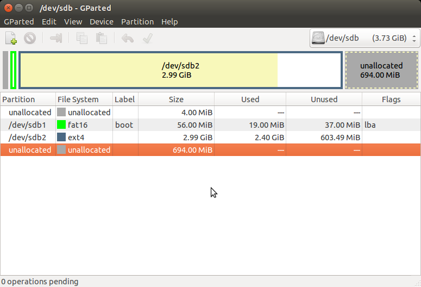The width and height of the screenshot is (421, 287).
Task: Click the 0 operations pending status text
Action: click(x=40, y=282)
